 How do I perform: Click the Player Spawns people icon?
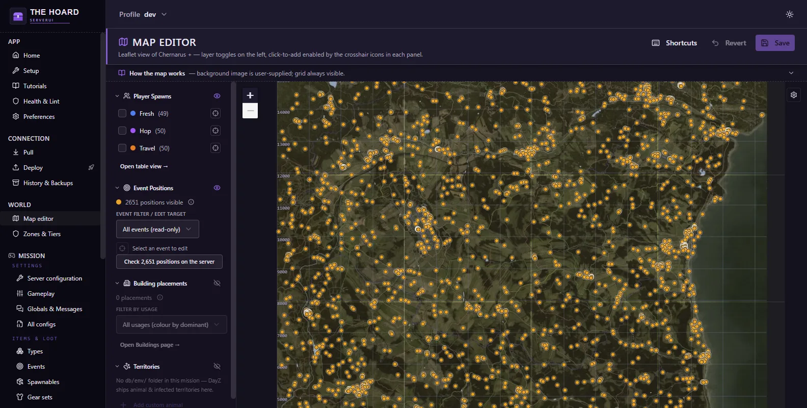point(127,96)
